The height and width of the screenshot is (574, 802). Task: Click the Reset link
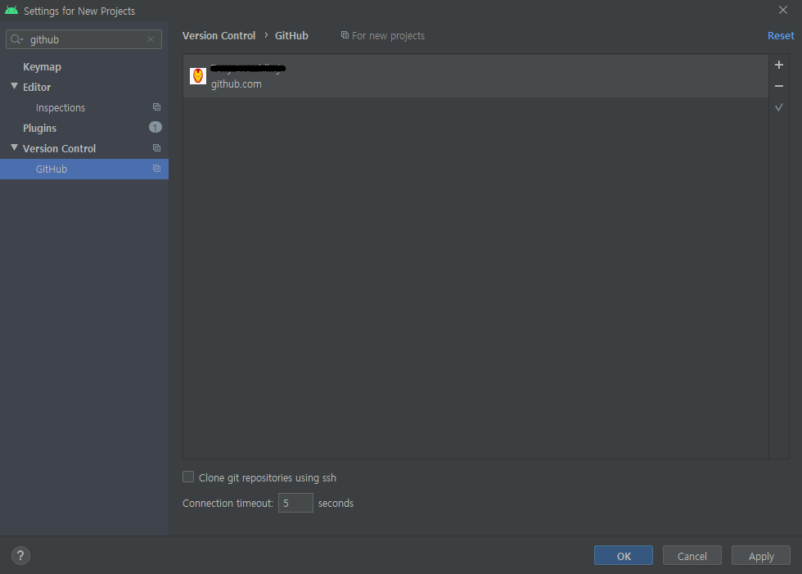point(781,36)
